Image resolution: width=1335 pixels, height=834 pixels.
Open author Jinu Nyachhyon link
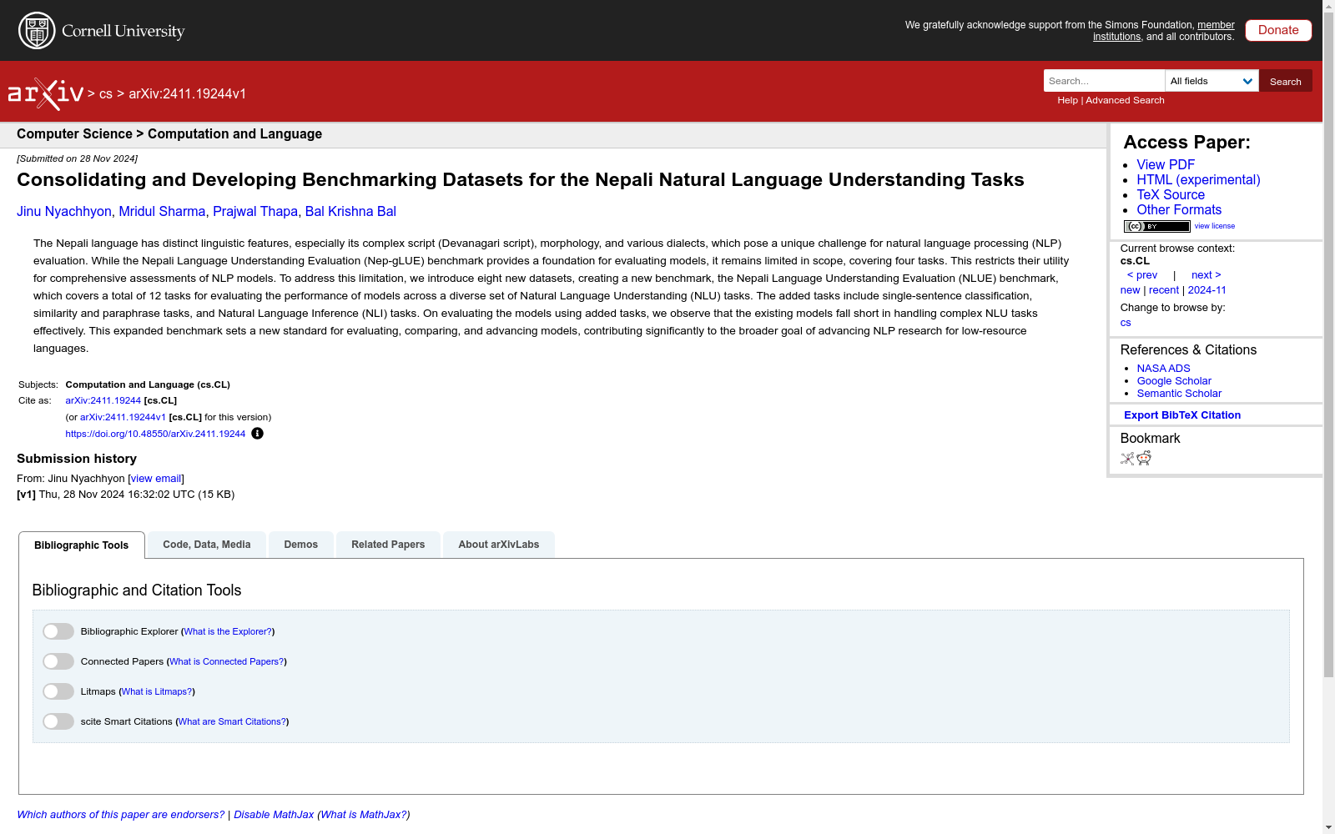[64, 212]
